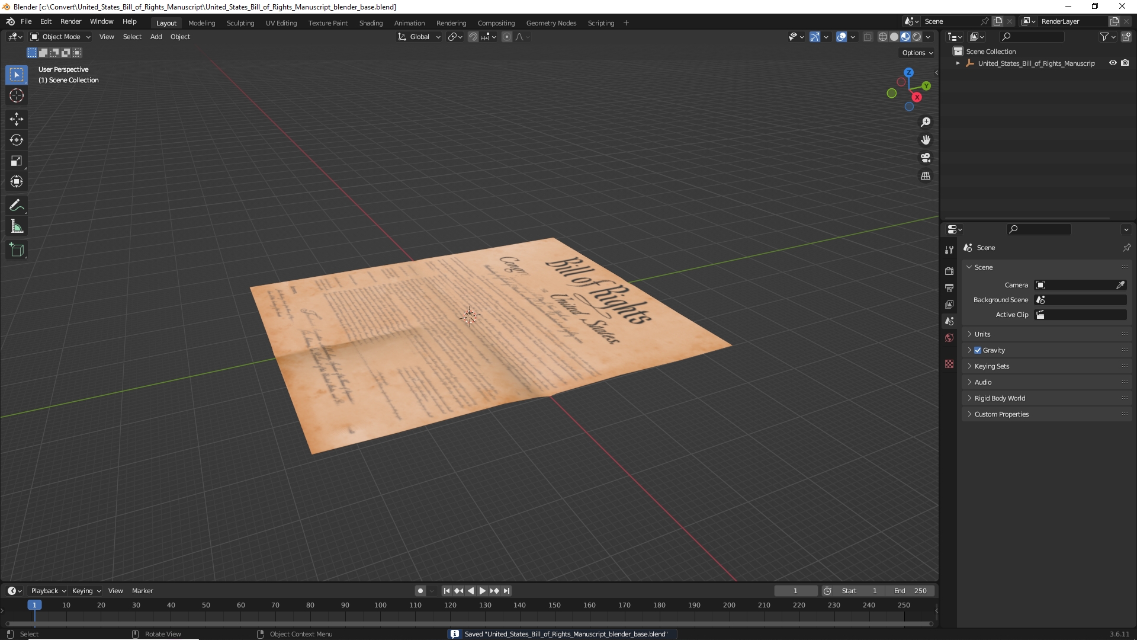Toggle snapping magnet button
Image resolution: width=1137 pixels, height=640 pixels.
click(x=473, y=37)
